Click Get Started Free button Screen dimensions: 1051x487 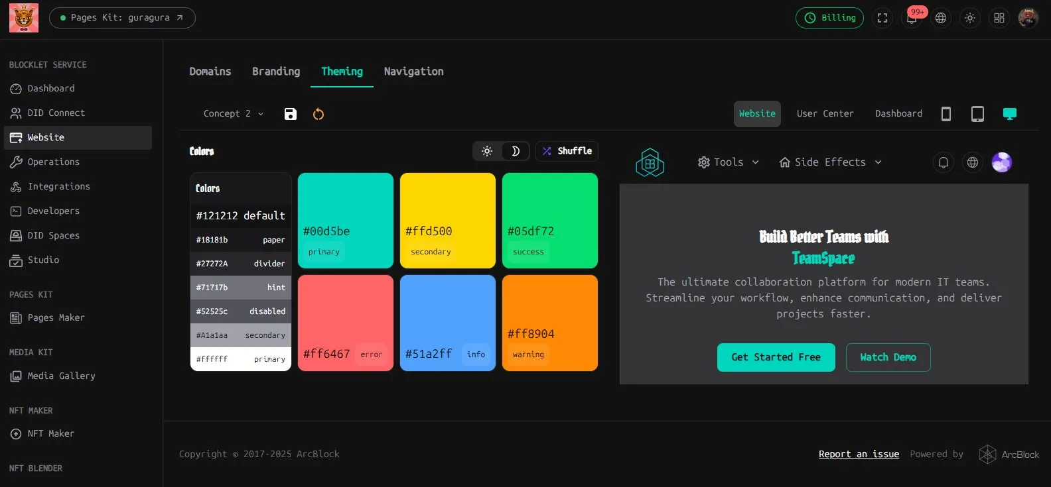[x=776, y=358]
